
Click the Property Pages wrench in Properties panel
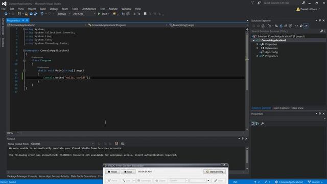262,124
